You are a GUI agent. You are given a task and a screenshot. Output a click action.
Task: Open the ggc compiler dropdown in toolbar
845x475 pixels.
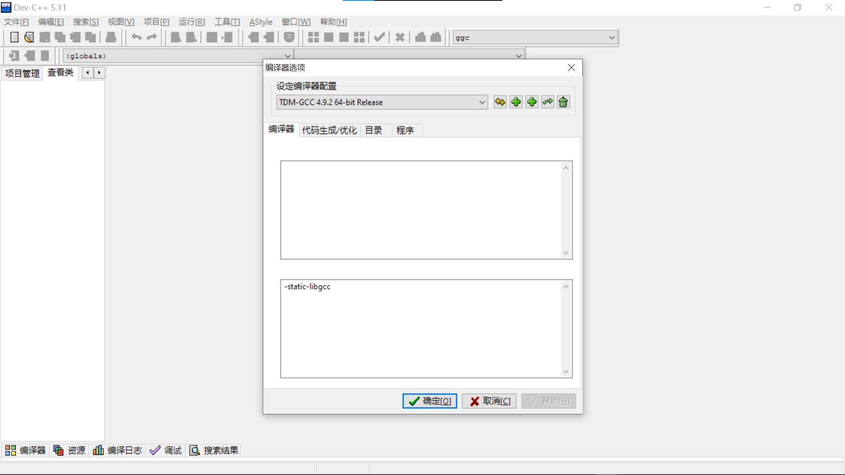(611, 38)
